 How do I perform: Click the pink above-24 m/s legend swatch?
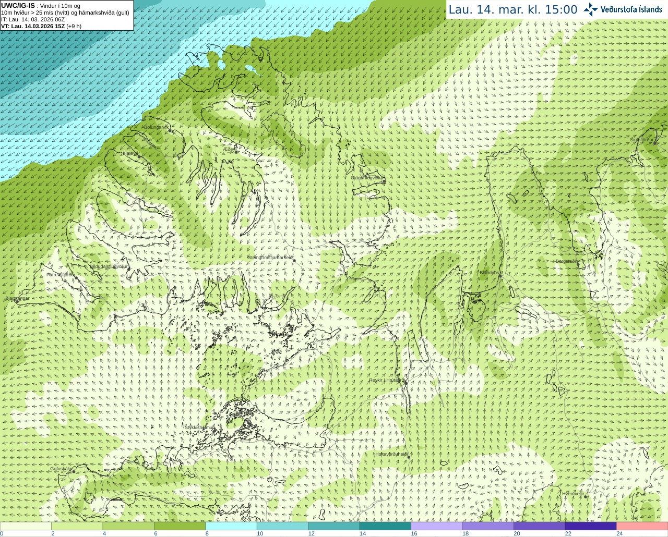click(642, 526)
